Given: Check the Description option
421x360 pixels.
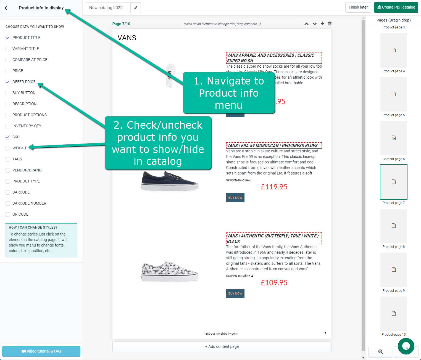Looking at the screenshot, I should point(8,104).
